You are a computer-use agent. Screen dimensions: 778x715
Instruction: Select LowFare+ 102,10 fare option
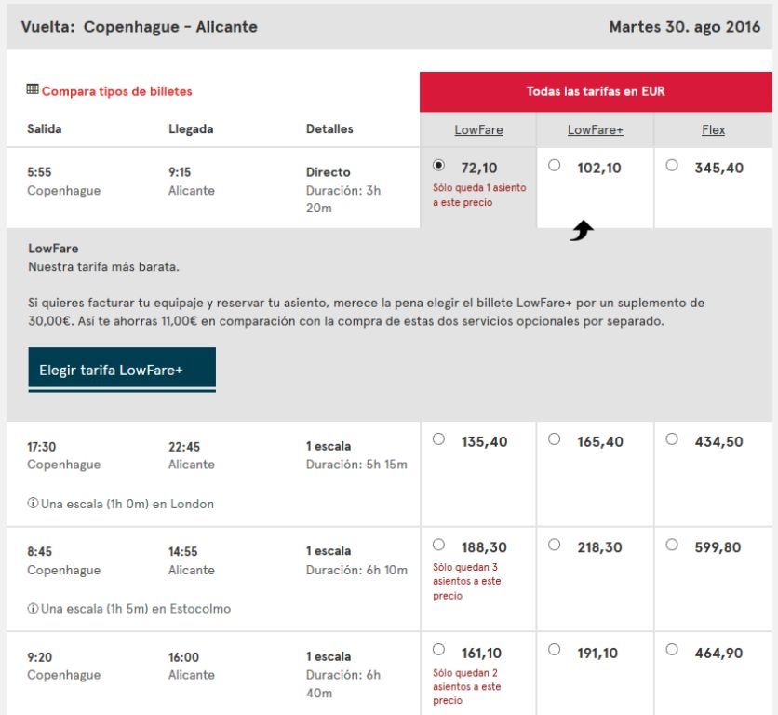pyautogui.click(x=555, y=165)
